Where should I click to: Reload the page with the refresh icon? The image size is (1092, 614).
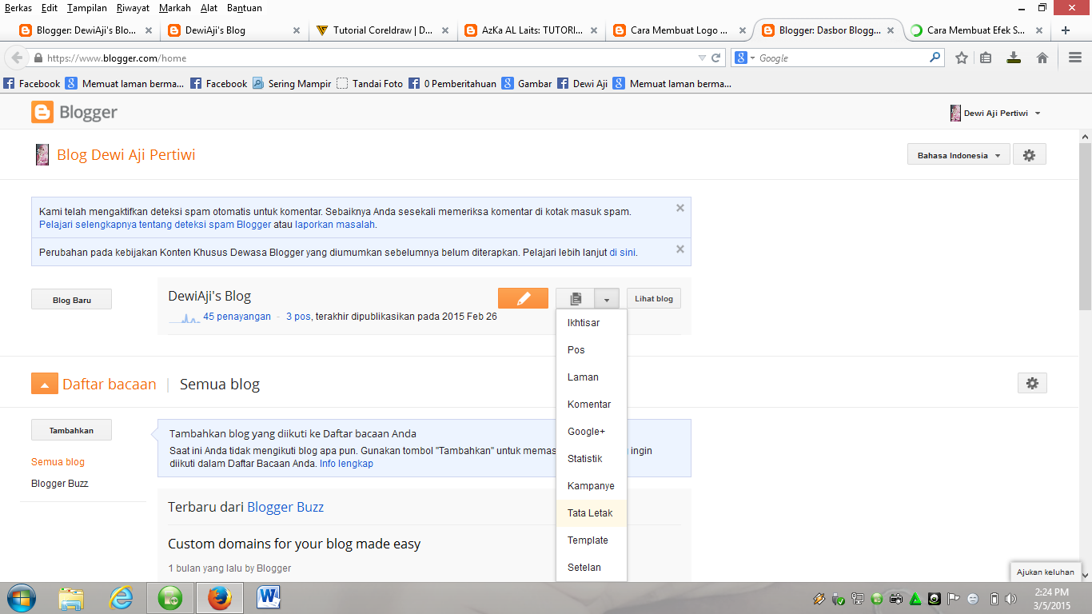[716, 58]
